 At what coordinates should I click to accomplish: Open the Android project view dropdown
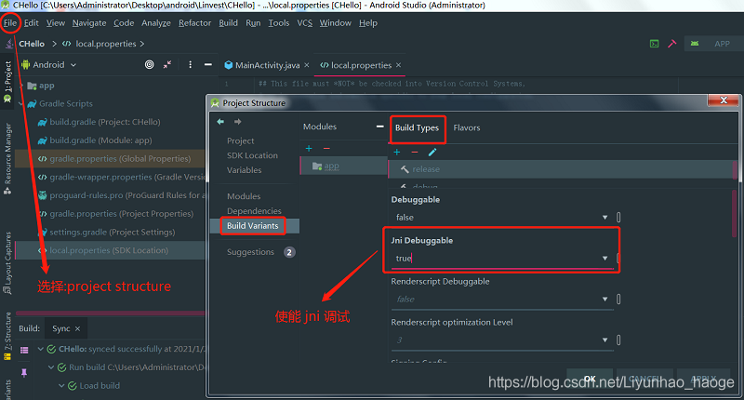tap(49, 64)
